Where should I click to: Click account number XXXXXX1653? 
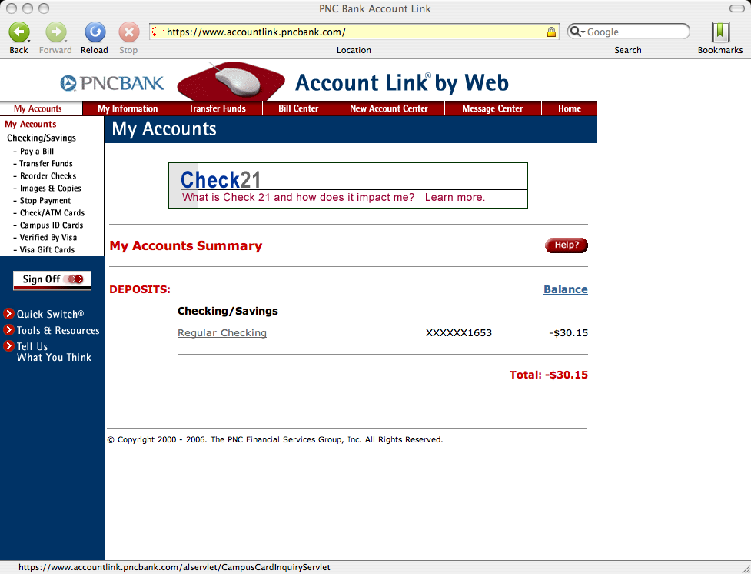pyautogui.click(x=458, y=333)
